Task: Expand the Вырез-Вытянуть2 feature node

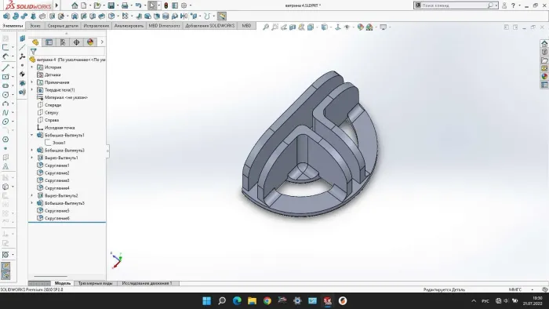Action: tap(32, 195)
